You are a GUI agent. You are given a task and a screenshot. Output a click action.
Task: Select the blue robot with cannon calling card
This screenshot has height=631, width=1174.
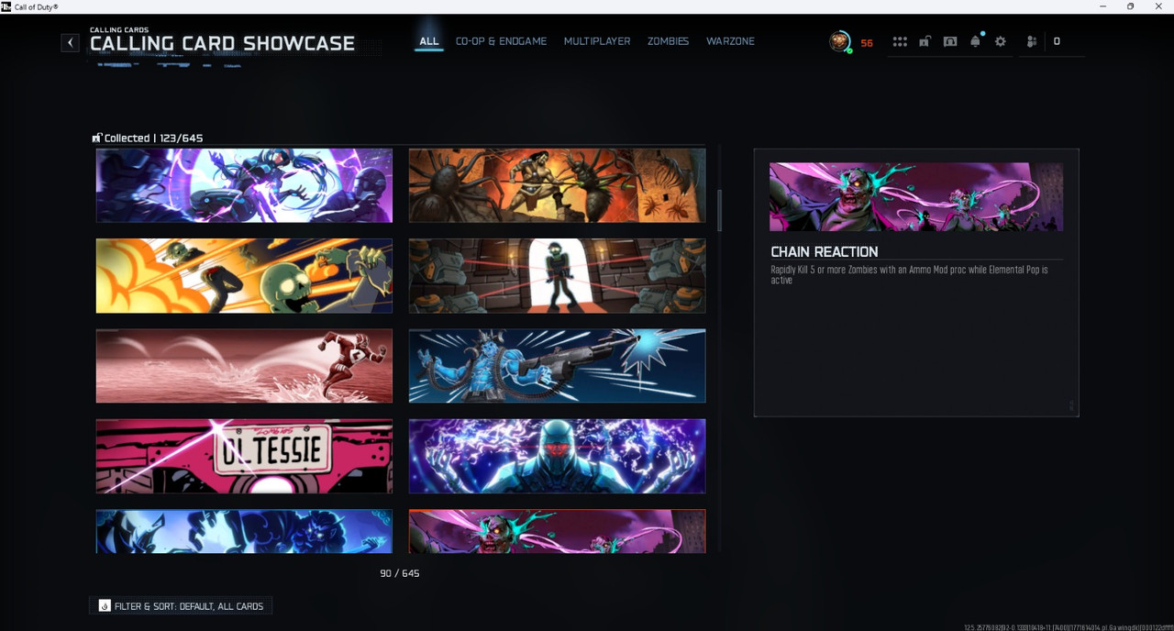pos(558,366)
